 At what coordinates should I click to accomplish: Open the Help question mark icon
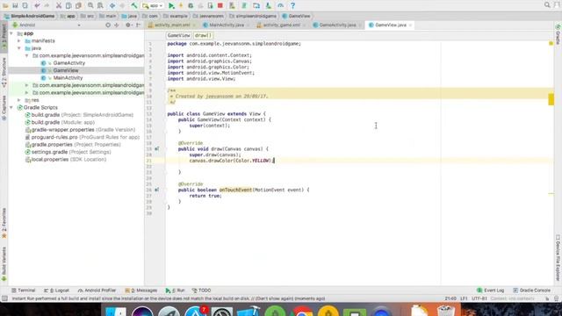pyautogui.click(x=292, y=5)
